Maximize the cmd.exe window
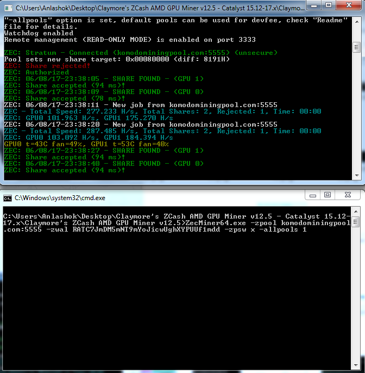The image size is (365, 373). (327, 194)
